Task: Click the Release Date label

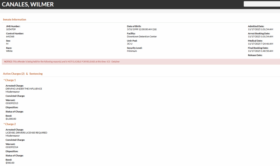Action: click(x=255, y=55)
